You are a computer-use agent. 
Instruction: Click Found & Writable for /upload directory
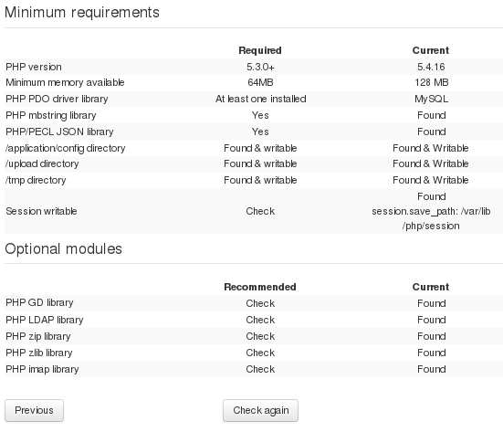click(x=431, y=163)
